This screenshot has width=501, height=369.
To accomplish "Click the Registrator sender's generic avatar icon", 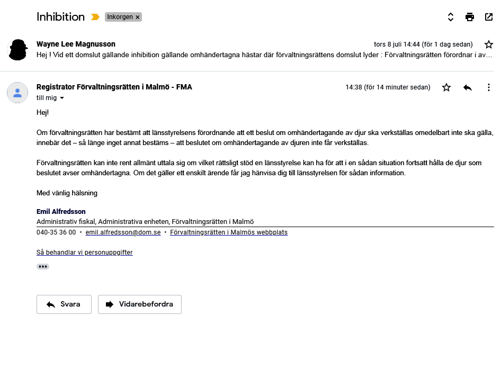I will pos(17,93).
